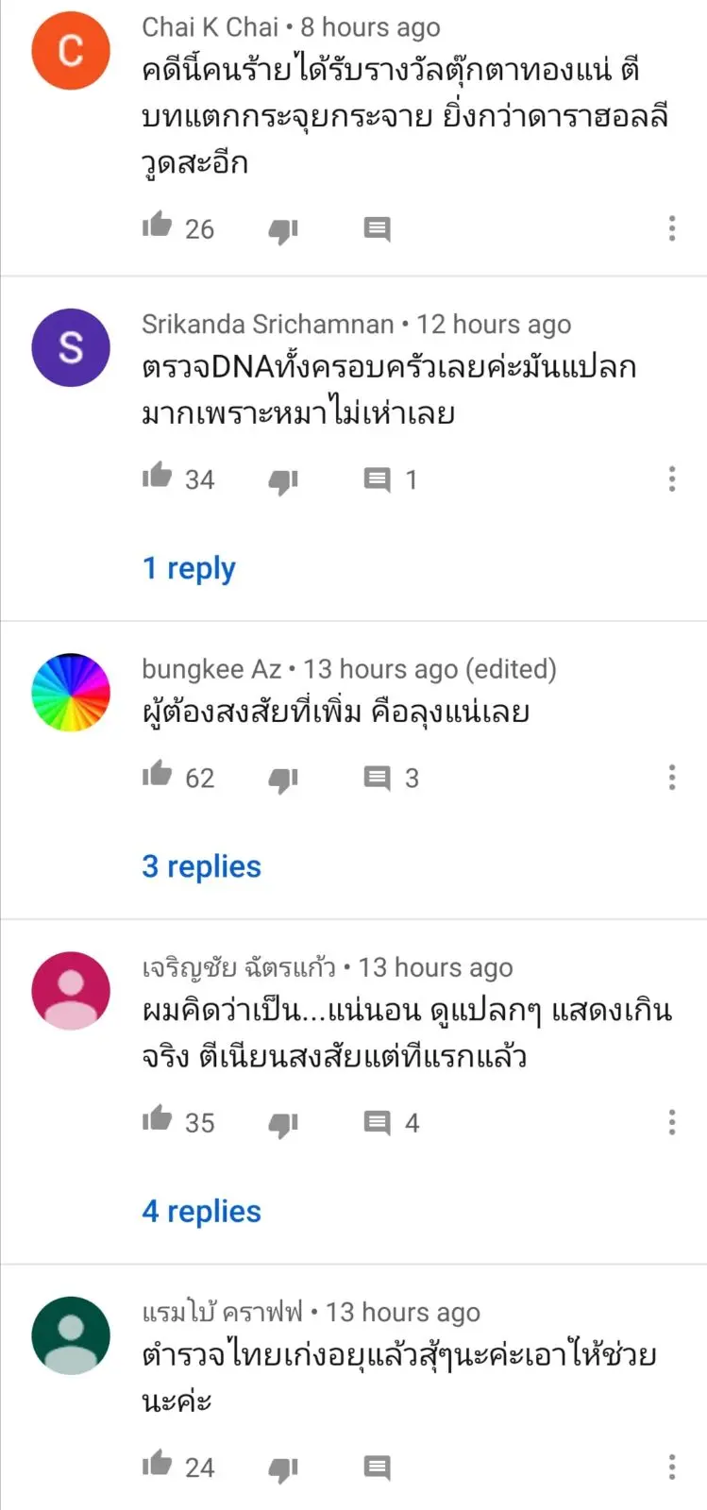The height and width of the screenshot is (1510, 707).
Task: Like Chai K Chai's comment
Action: point(157,226)
